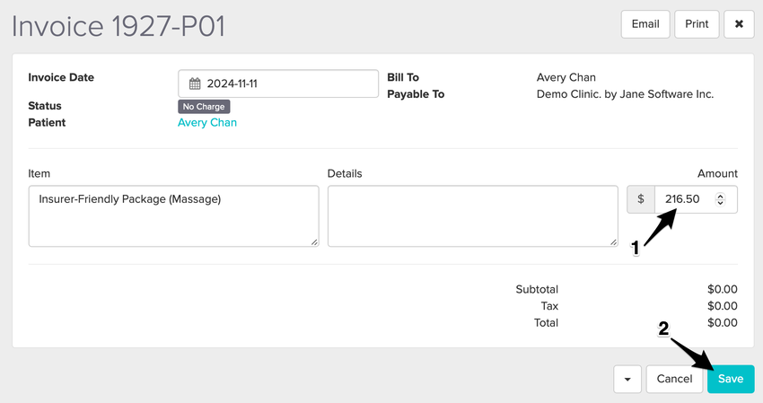Image resolution: width=763 pixels, height=403 pixels.
Task: Click the Subtotal value $0.00
Action: coord(722,289)
